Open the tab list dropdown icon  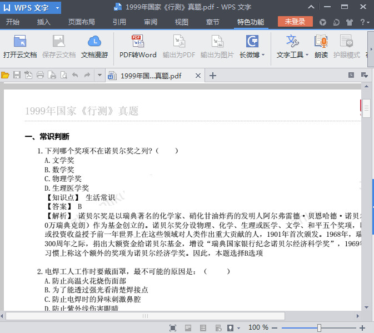(x=365, y=75)
